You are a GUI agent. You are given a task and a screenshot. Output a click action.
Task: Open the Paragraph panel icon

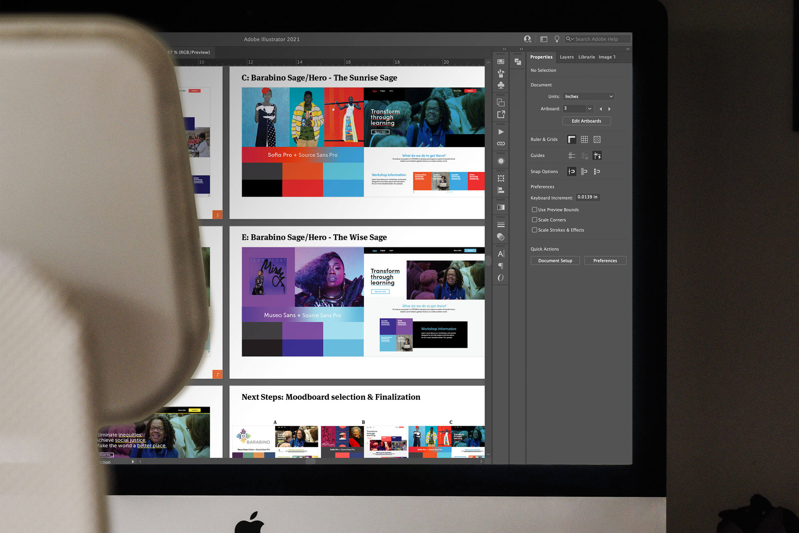pyautogui.click(x=501, y=266)
